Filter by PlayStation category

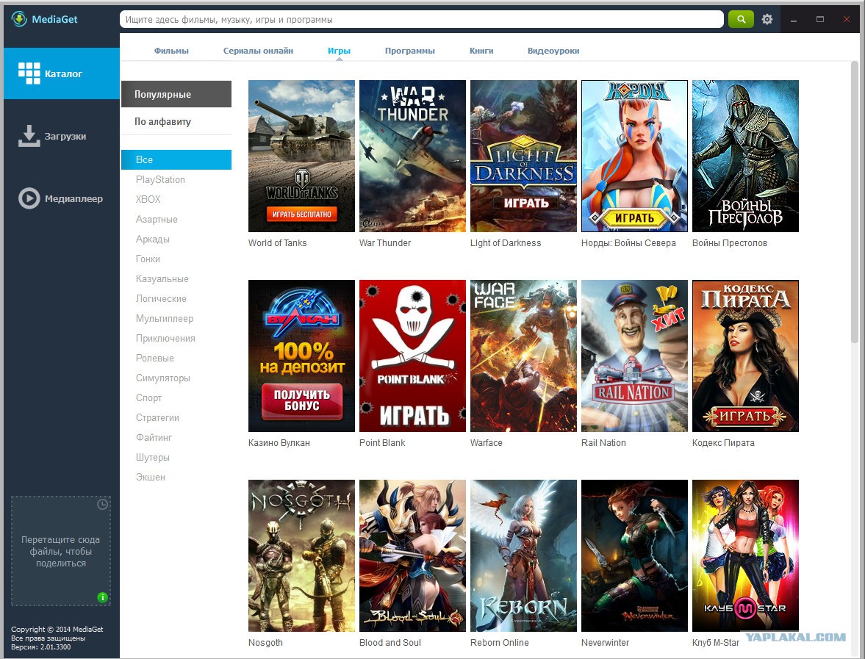[160, 180]
